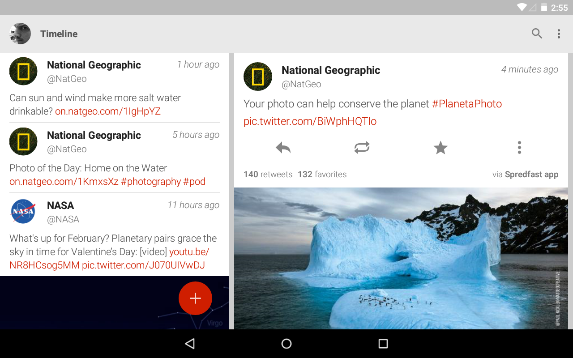
Task: Tap the '5 hours ago' timestamp
Action: tap(196, 135)
